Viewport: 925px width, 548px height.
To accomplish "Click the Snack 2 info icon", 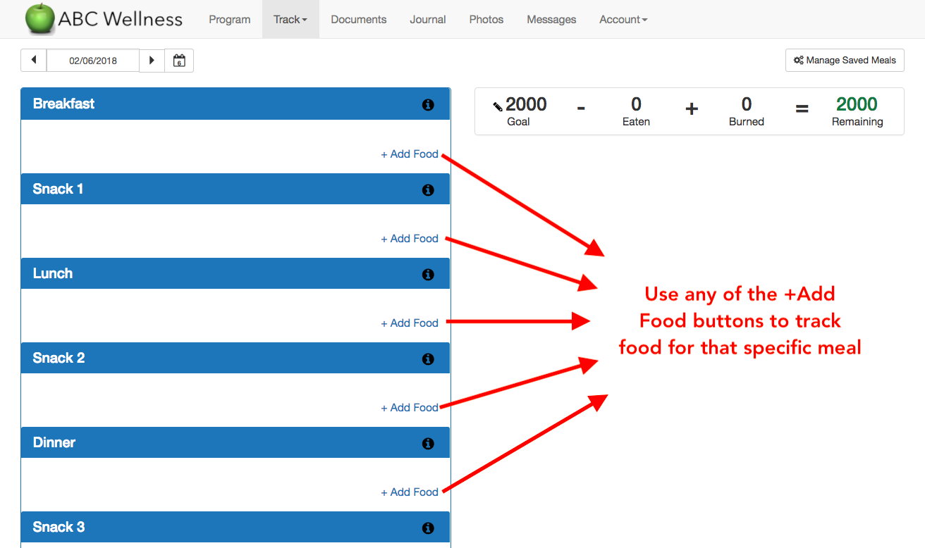I will 427,359.
